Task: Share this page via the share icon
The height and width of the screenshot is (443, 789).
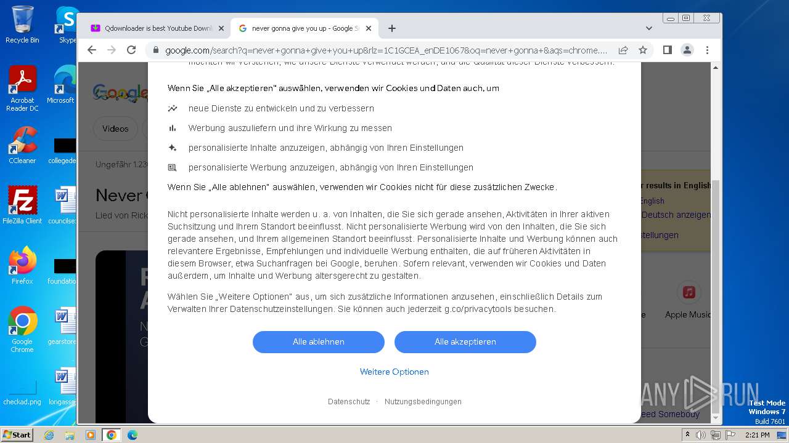Action: pyautogui.click(x=623, y=50)
